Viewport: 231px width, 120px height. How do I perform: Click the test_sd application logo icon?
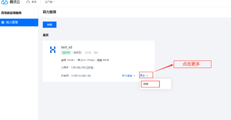(x=53, y=50)
